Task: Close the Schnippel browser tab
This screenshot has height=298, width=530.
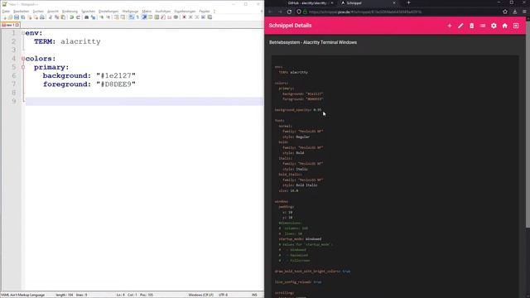Action: click(394, 2)
